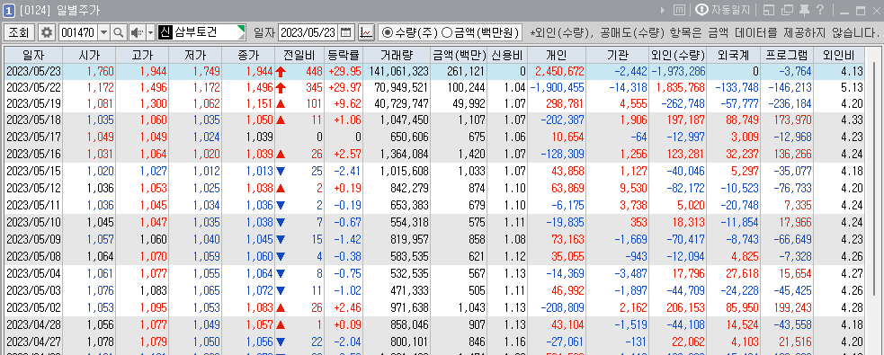
Task: Click the 신 badge beside 삼부토건
Action: tap(165, 32)
